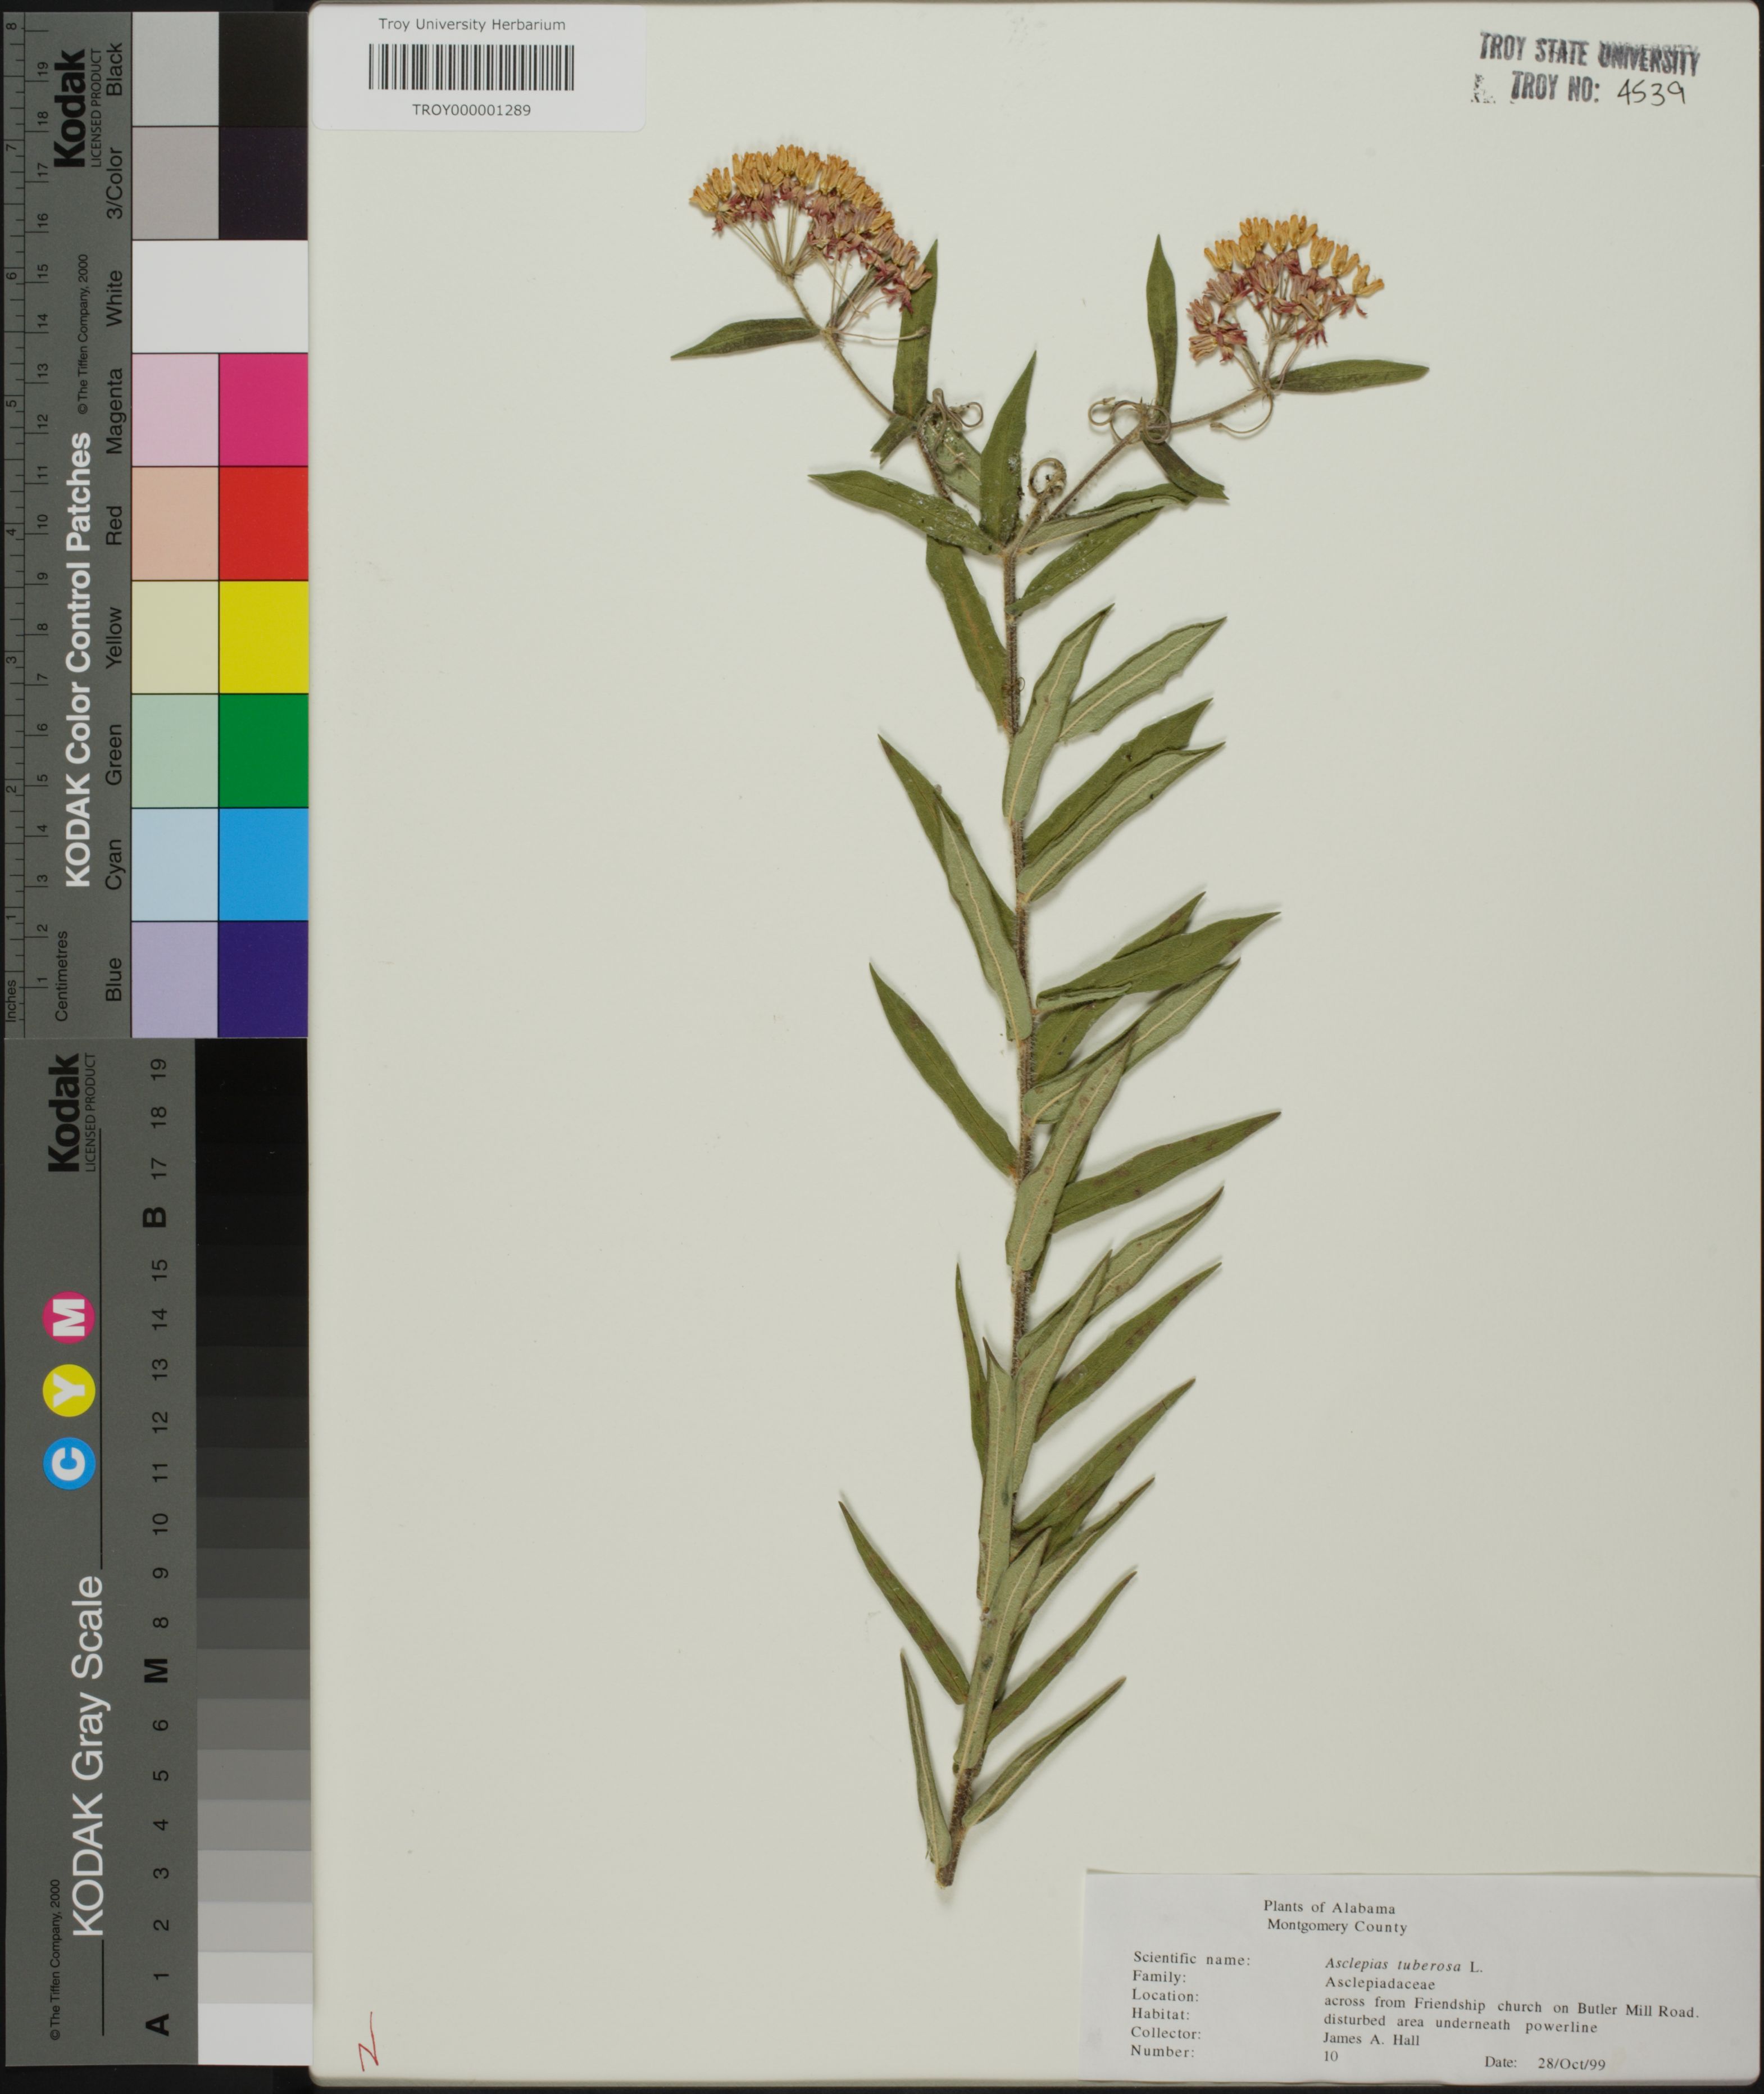Pick the solid red color patch
Viewport: 1764px width, 2094px height.
point(263,523)
